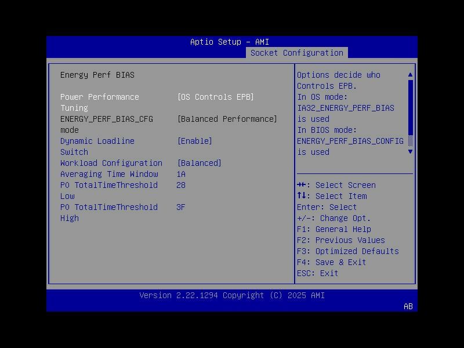Click the scroll-down arrow in help pane
The width and height of the screenshot is (464, 348).
pyautogui.click(x=410, y=151)
